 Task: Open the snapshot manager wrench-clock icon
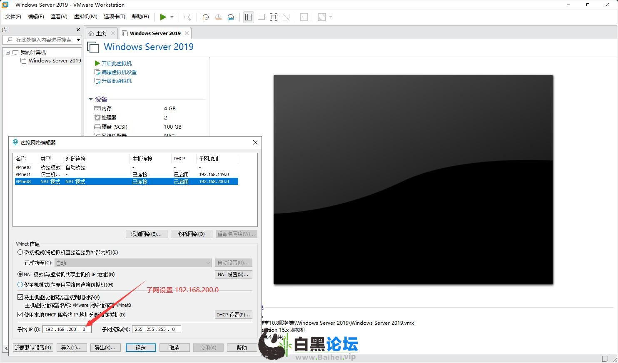(231, 17)
